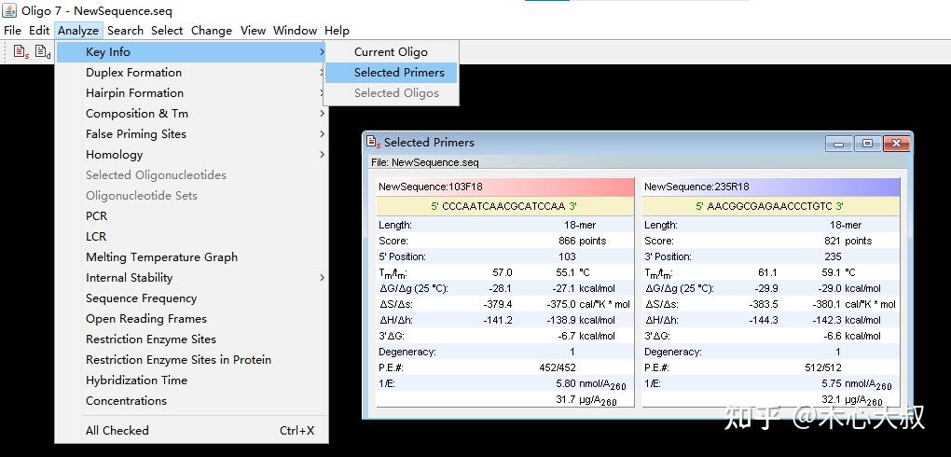
Task: Click the 32.1 µg/A260 value
Action: tap(852, 400)
